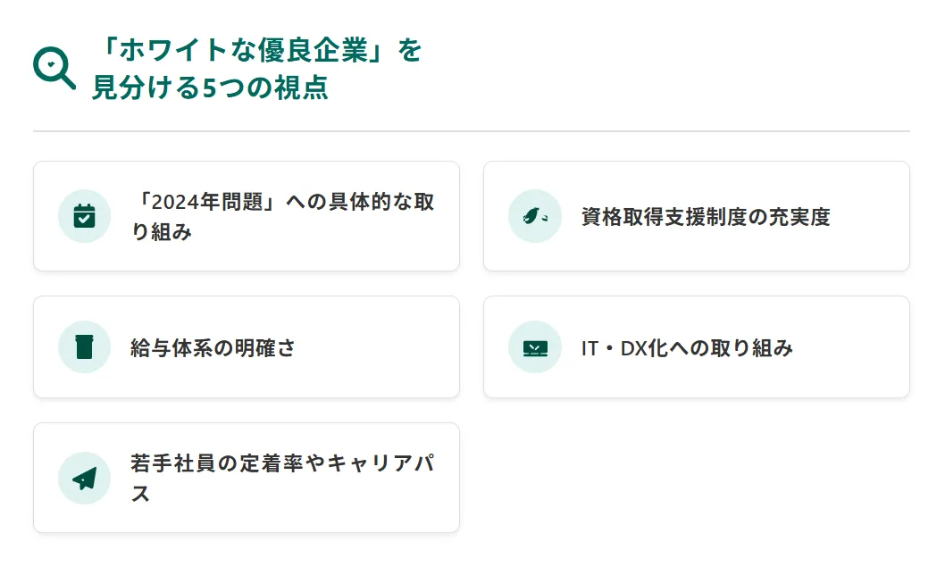Click the calendar check icon
The width and height of the screenshot is (945, 567).
point(84,216)
